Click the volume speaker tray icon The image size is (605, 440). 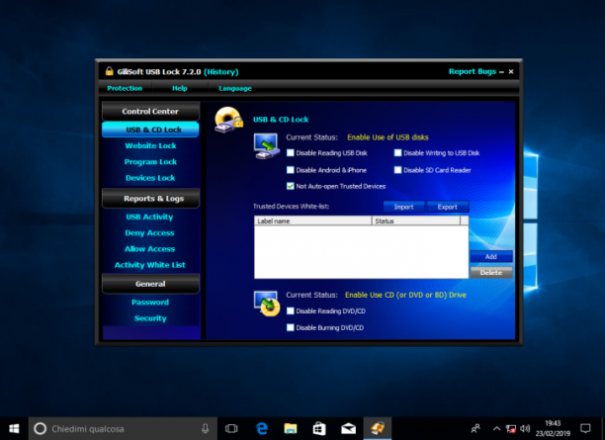pos(525,428)
